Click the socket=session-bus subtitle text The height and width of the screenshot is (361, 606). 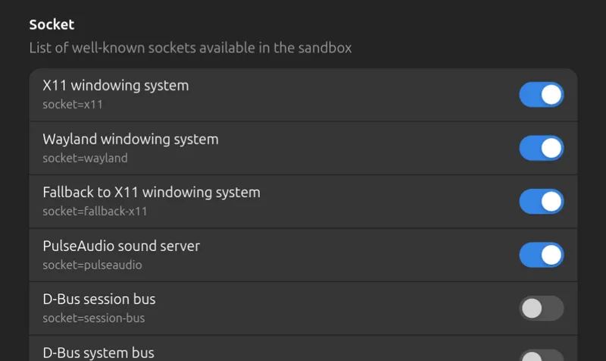point(93,318)
